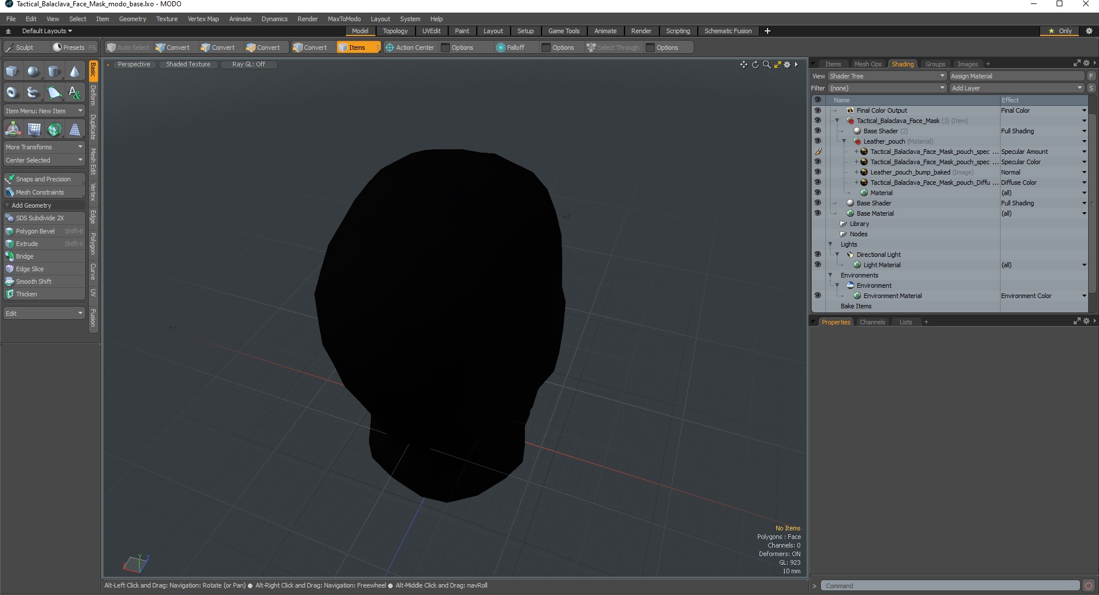Open the Center Selected dropdown
The height and width of the screenshot is (595, 1099).
click(x=44, y=160)
